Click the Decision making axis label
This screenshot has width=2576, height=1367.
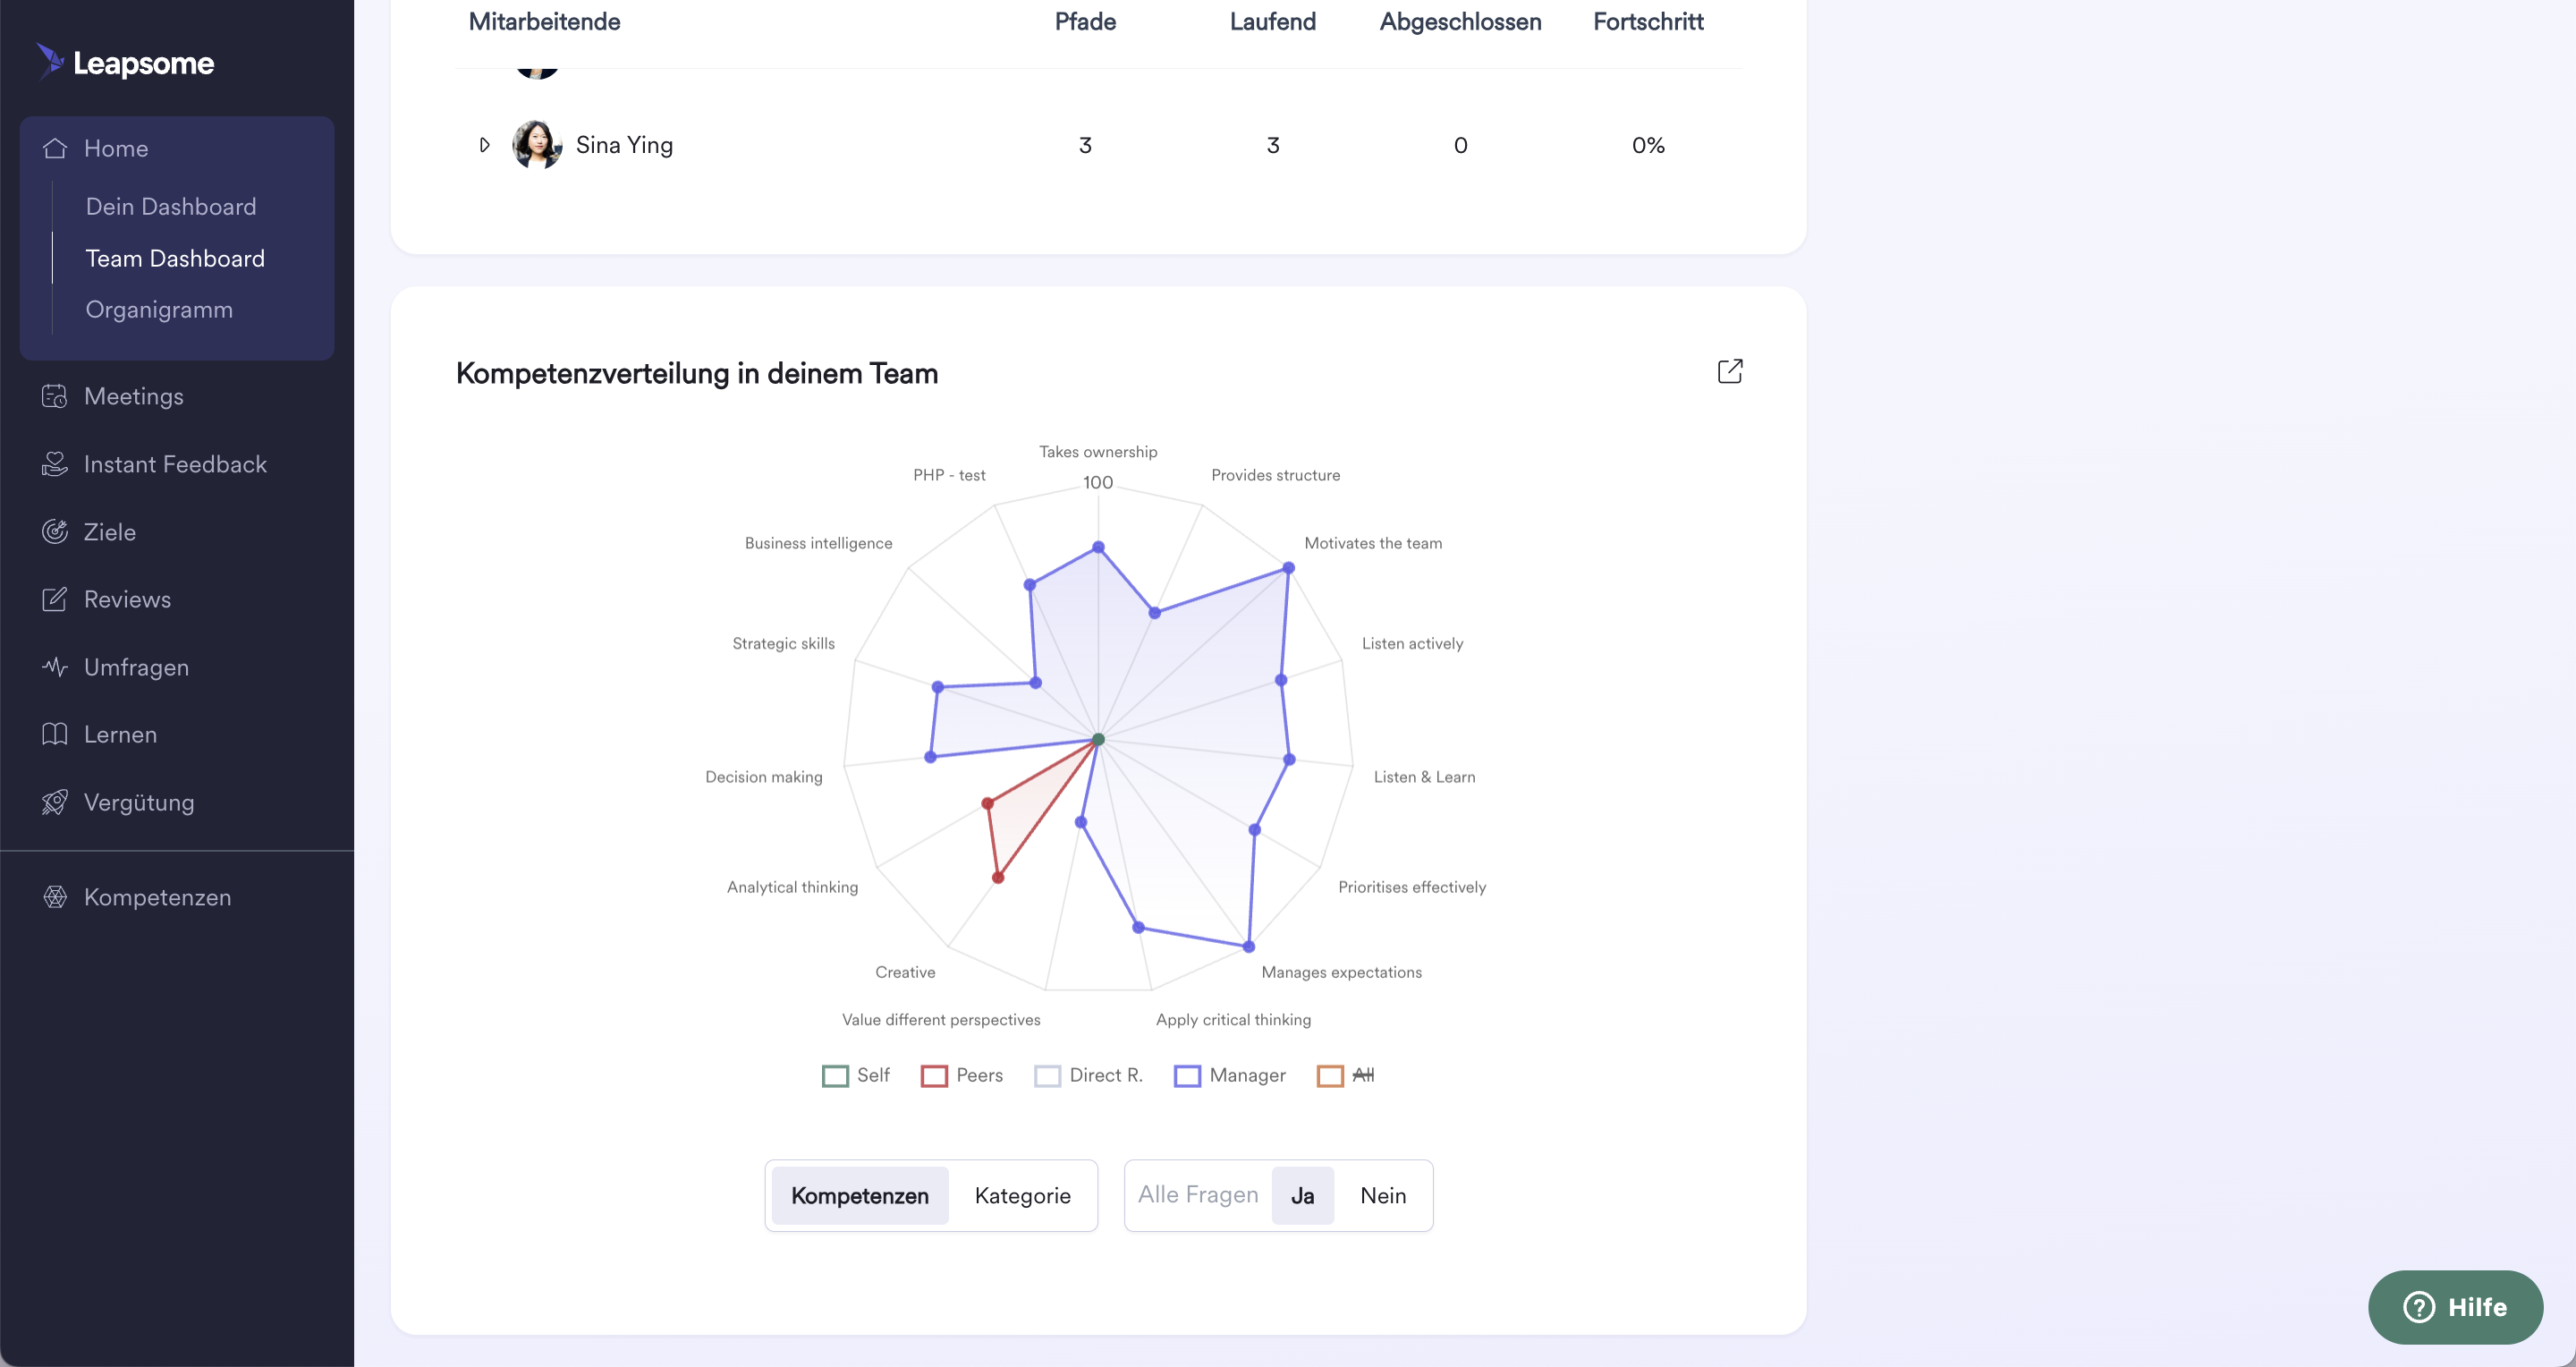tap(764, 776)
